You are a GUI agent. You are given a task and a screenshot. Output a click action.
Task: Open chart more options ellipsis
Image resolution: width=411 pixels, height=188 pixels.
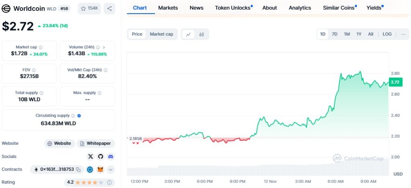click(x=403, y=34)
